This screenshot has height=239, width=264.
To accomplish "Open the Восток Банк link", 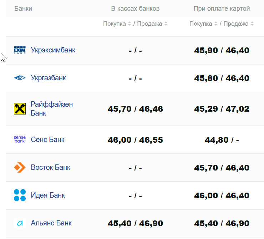I will tap(50, 167).
